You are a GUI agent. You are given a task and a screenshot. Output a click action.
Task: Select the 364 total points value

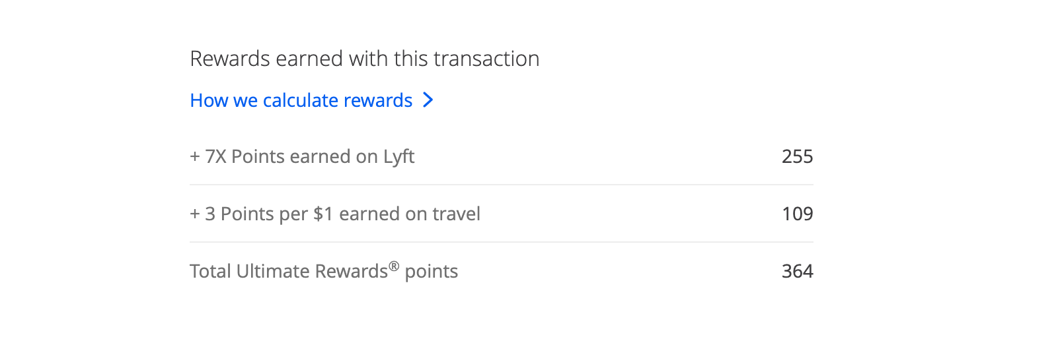click(x=798, y=271)
